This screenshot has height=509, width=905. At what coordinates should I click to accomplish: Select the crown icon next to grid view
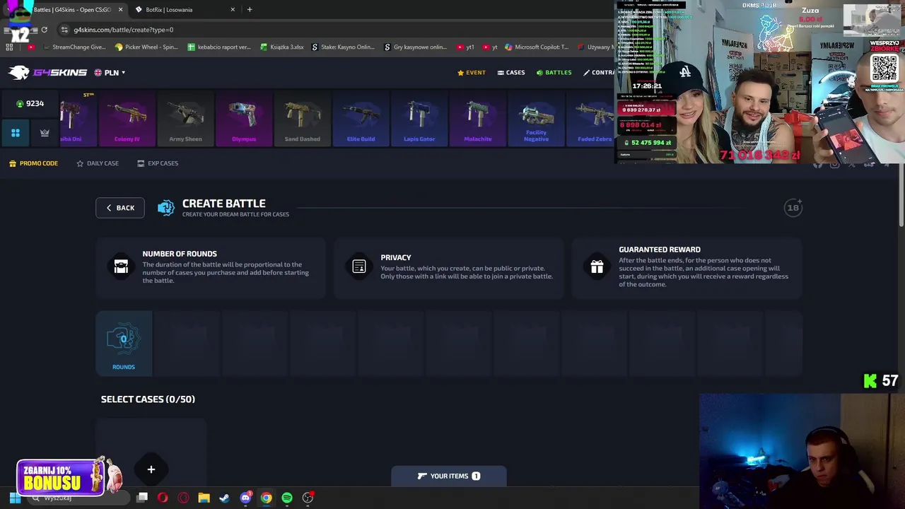(45, 133)
